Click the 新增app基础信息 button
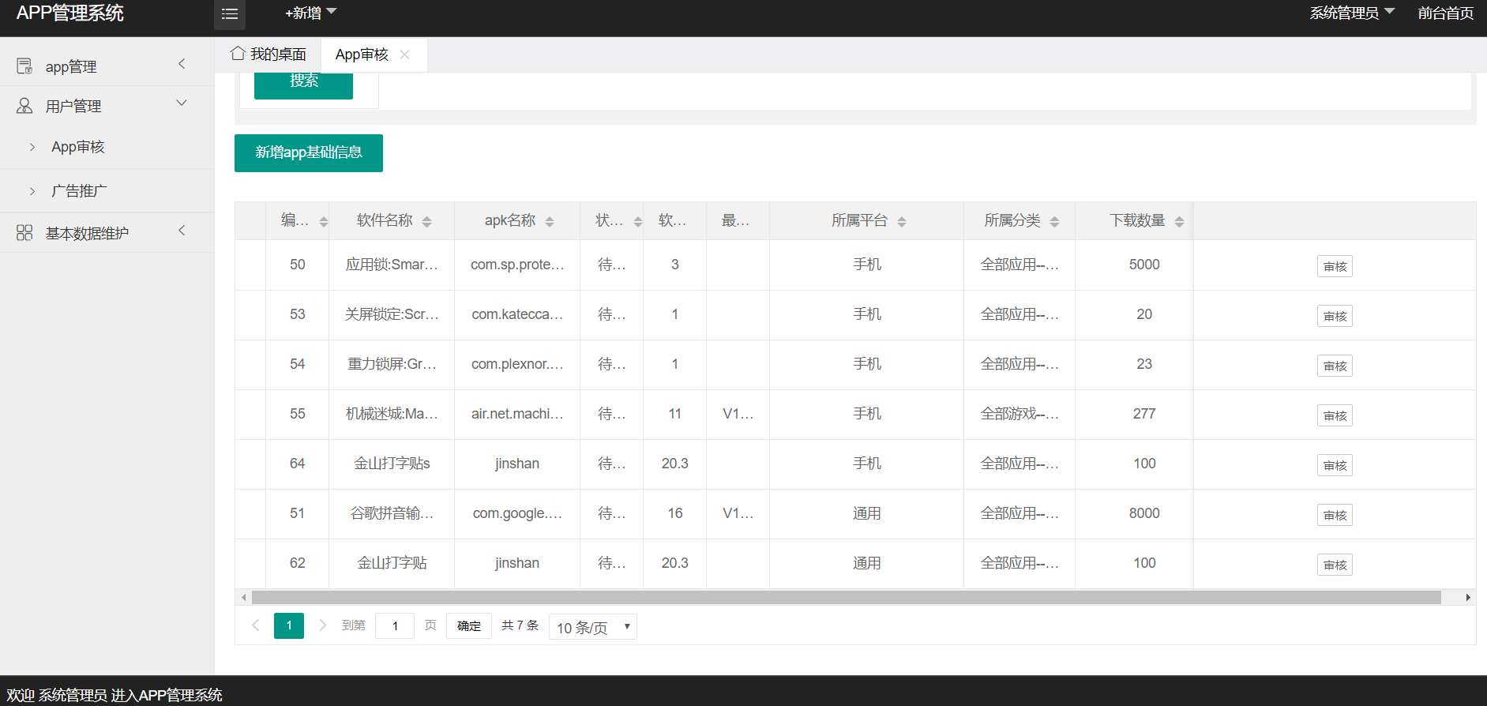This screenshot has width=1487, height=706. (x=309, y=153)
